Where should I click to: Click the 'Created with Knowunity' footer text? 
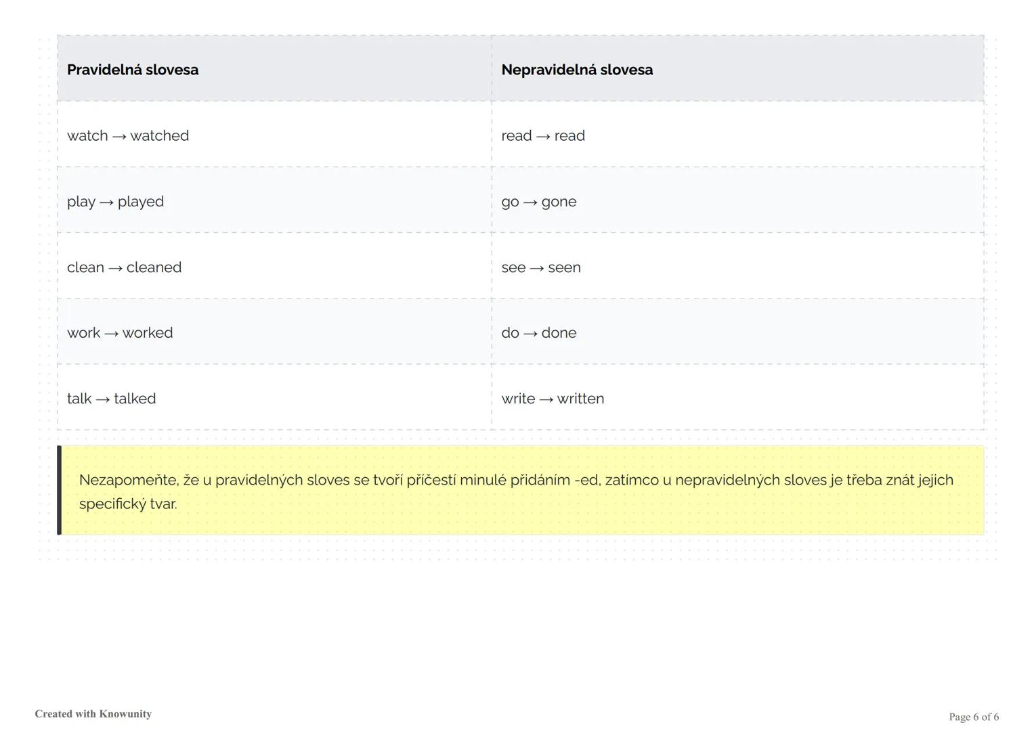[93, 714]
